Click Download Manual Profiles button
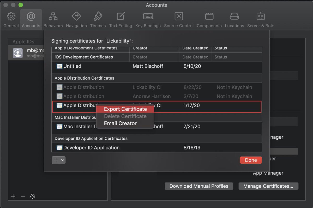The image size is (313, 208). pyautogui.click(x=199, y=186)
